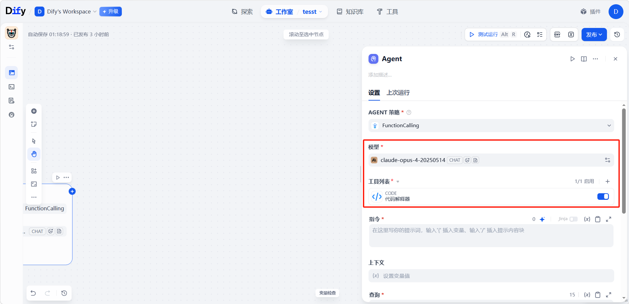Click the 滚动至选中节点 button
Image resolution: width=629 pixels, height=304 pixels.
(306, 35)
